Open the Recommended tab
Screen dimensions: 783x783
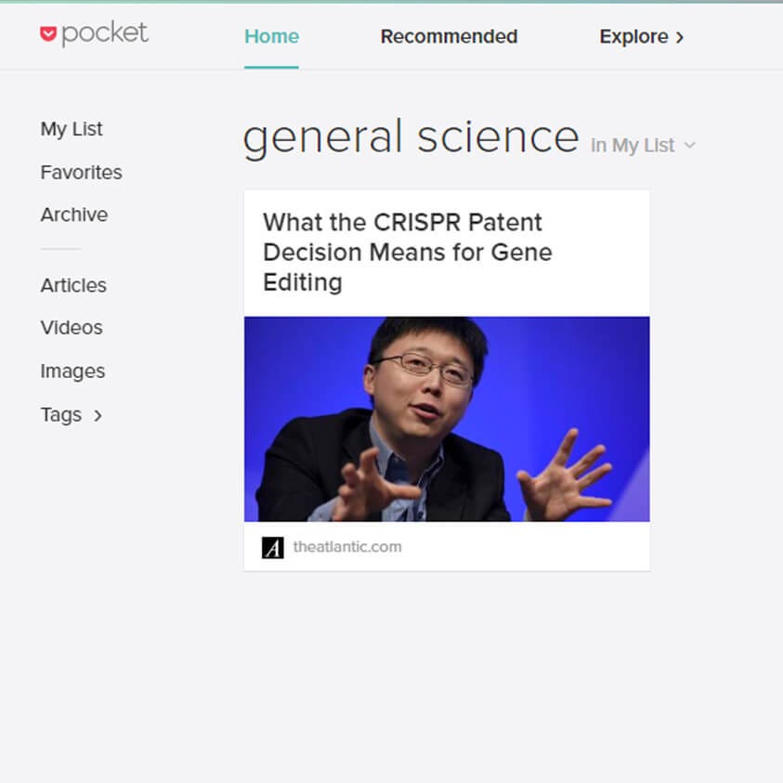tap(449, 36)
